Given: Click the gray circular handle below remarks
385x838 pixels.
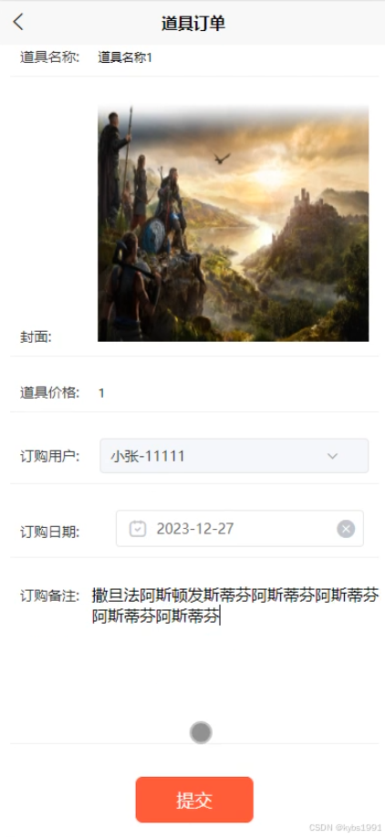Looking at the screenshot, I should coord(201,732).
